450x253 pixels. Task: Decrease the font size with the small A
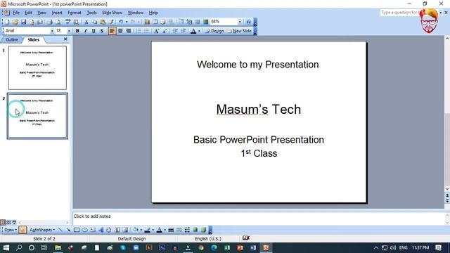[x=165, y=31]
